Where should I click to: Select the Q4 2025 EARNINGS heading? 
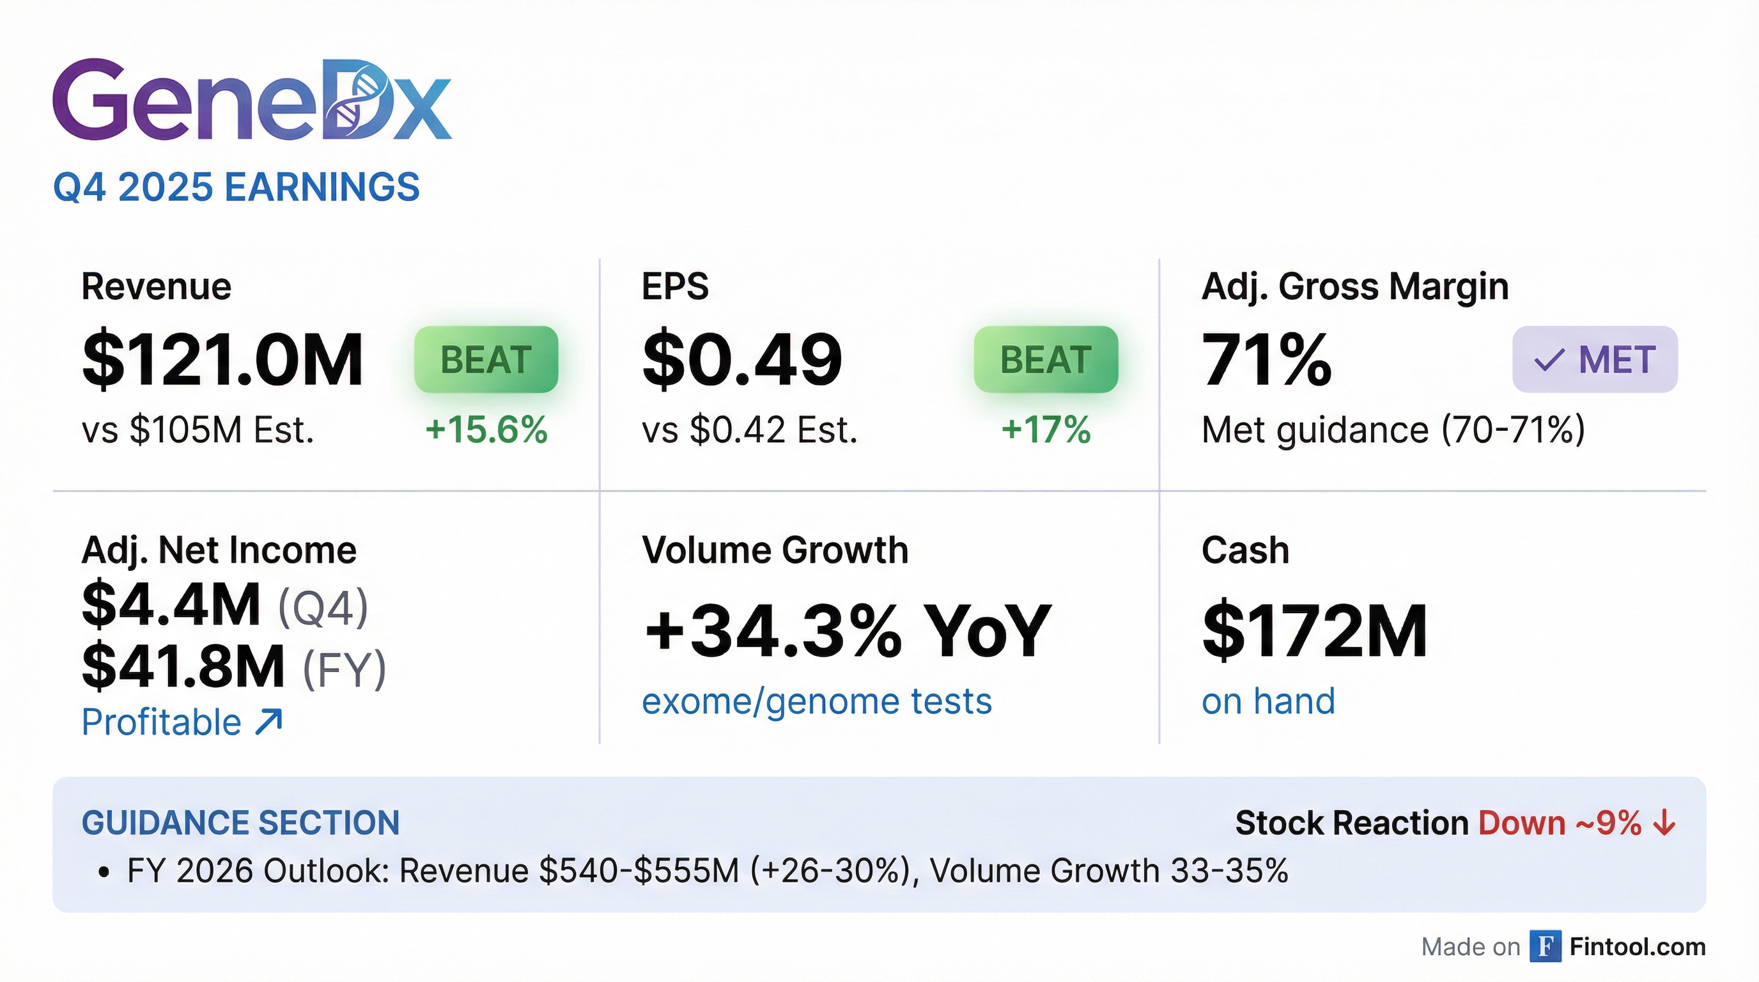236,187
